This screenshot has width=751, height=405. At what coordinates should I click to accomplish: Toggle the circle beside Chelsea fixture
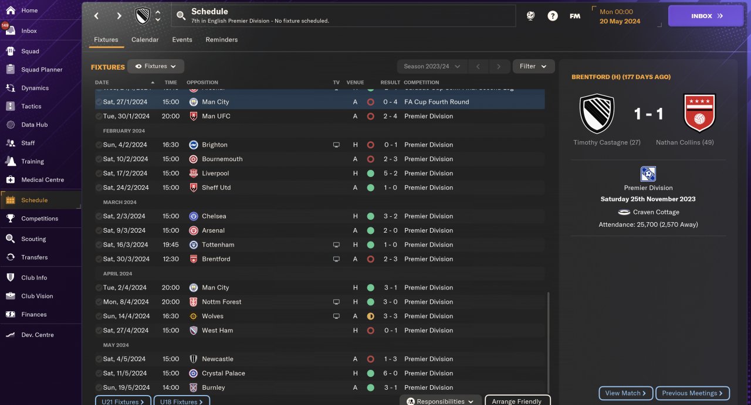[99, 216]
